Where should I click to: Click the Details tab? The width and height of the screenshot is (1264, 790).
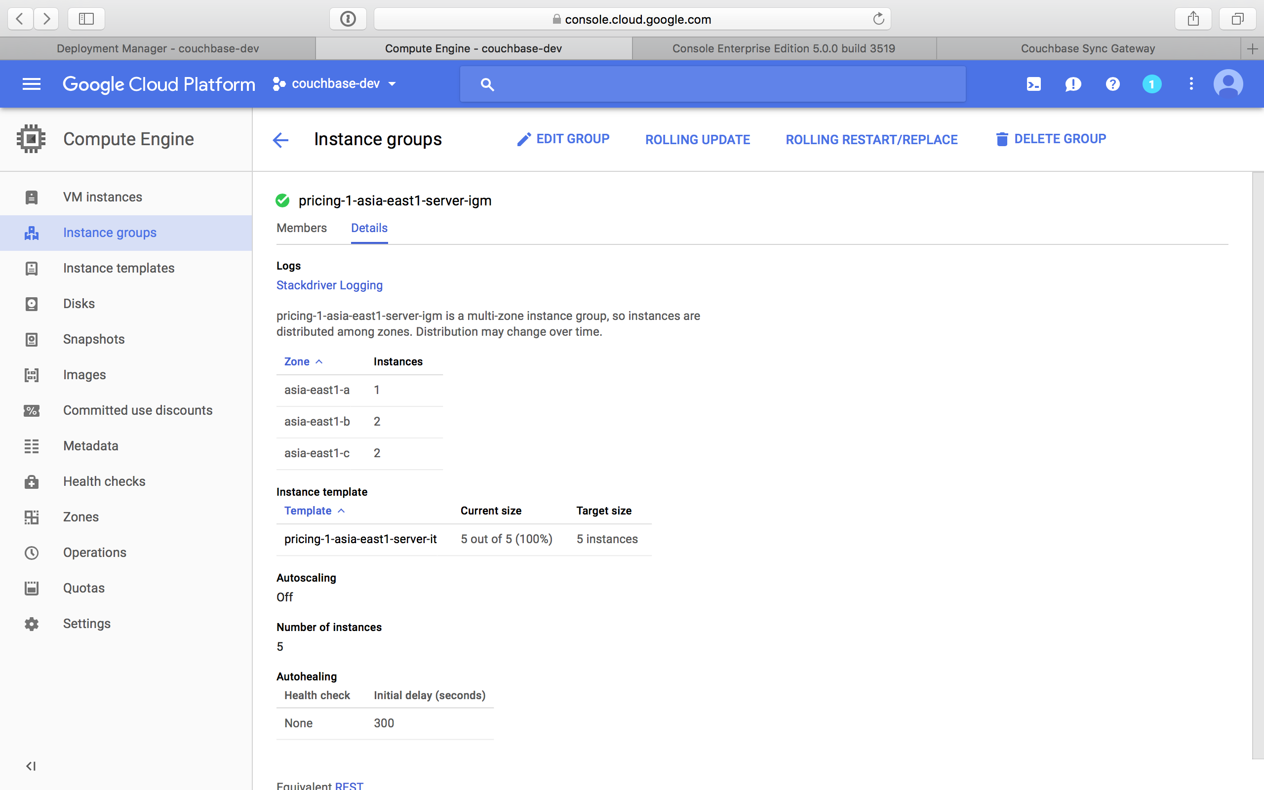369,228
